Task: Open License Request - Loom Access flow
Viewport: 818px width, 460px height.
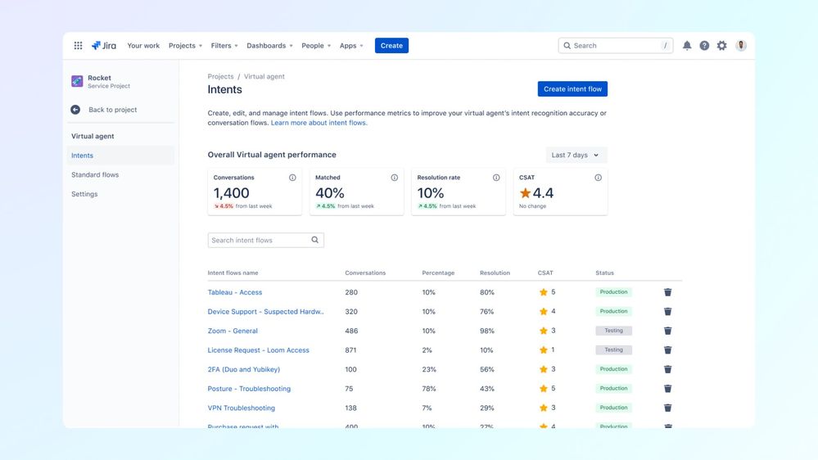Action: 258,350
